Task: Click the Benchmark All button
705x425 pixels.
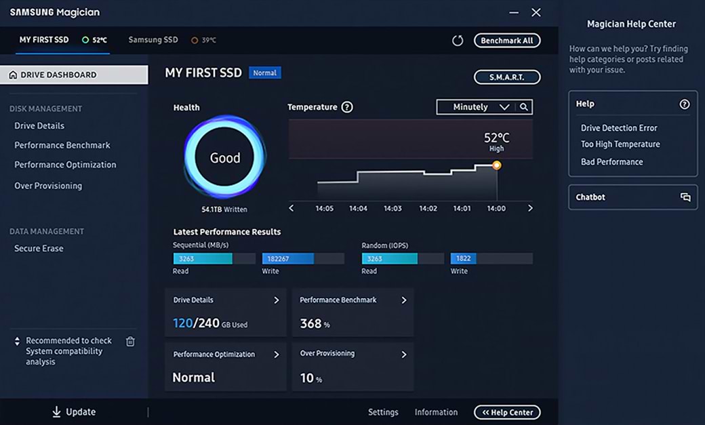Action: pos(507,41)
